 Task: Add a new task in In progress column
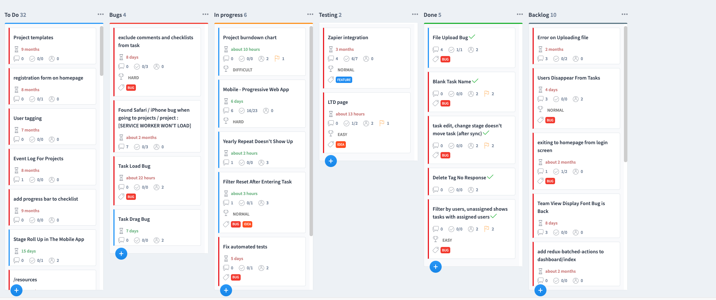[226, 290]
